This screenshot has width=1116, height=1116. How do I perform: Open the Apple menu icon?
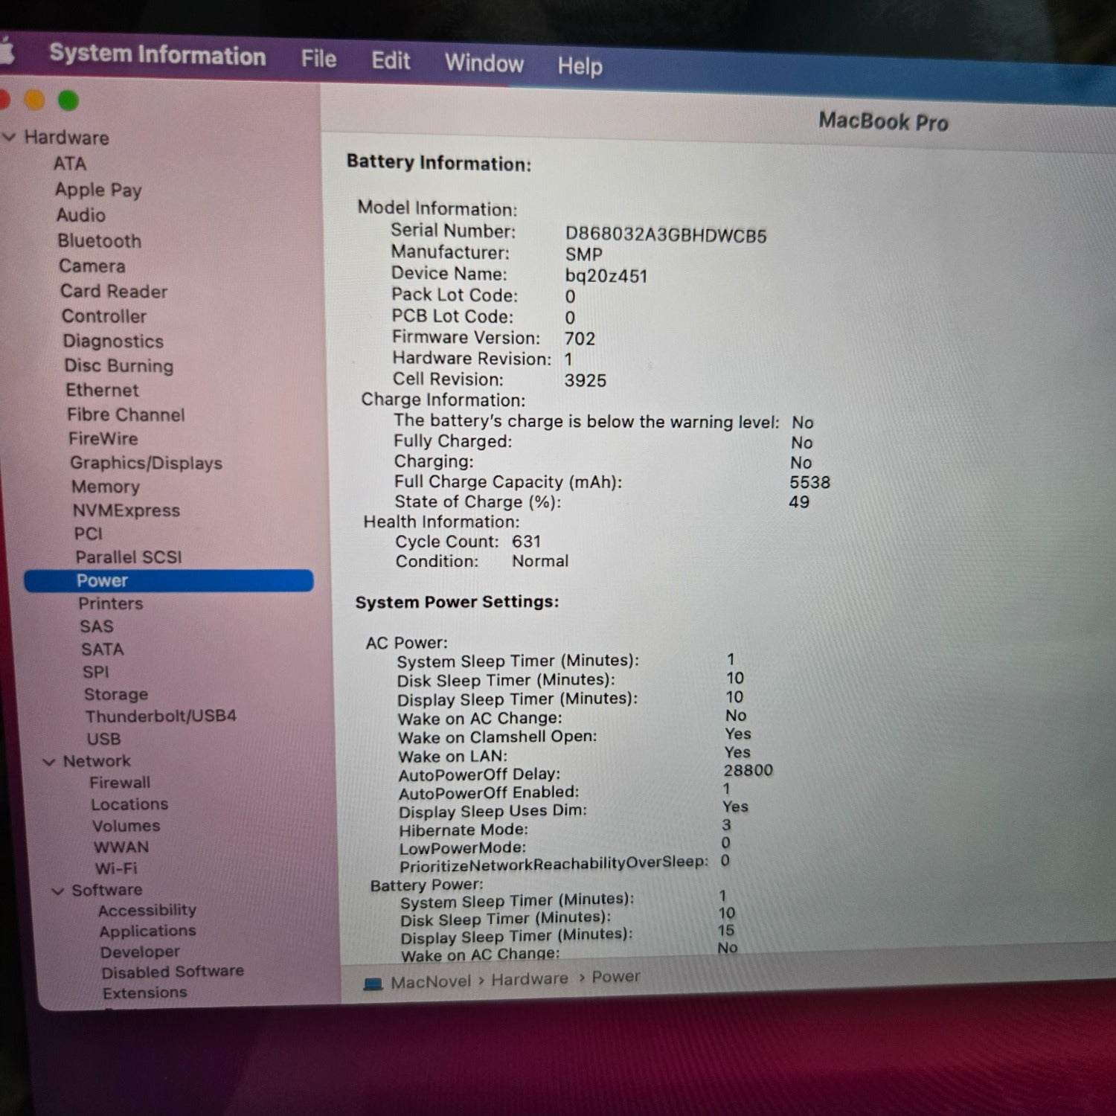click(x=6, y=52)
